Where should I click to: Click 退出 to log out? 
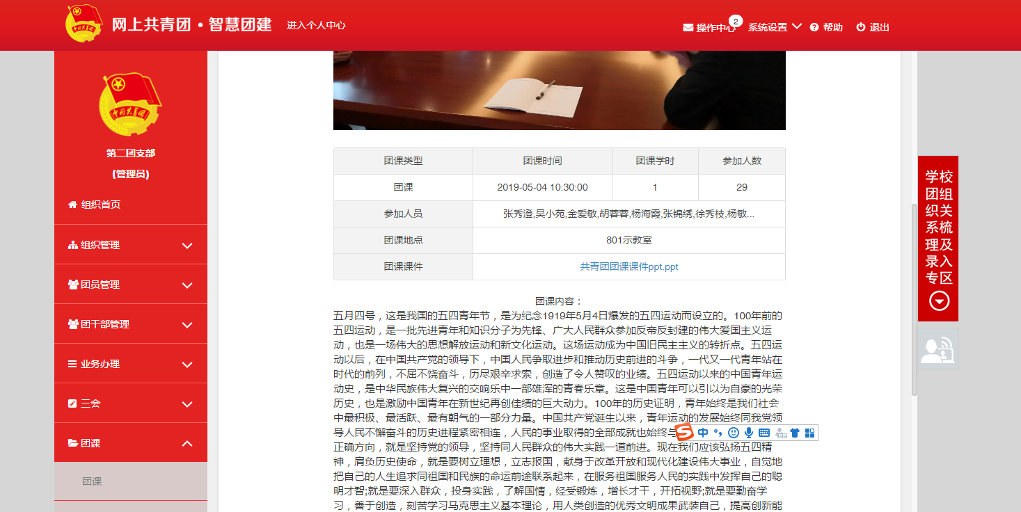point(873,28)
